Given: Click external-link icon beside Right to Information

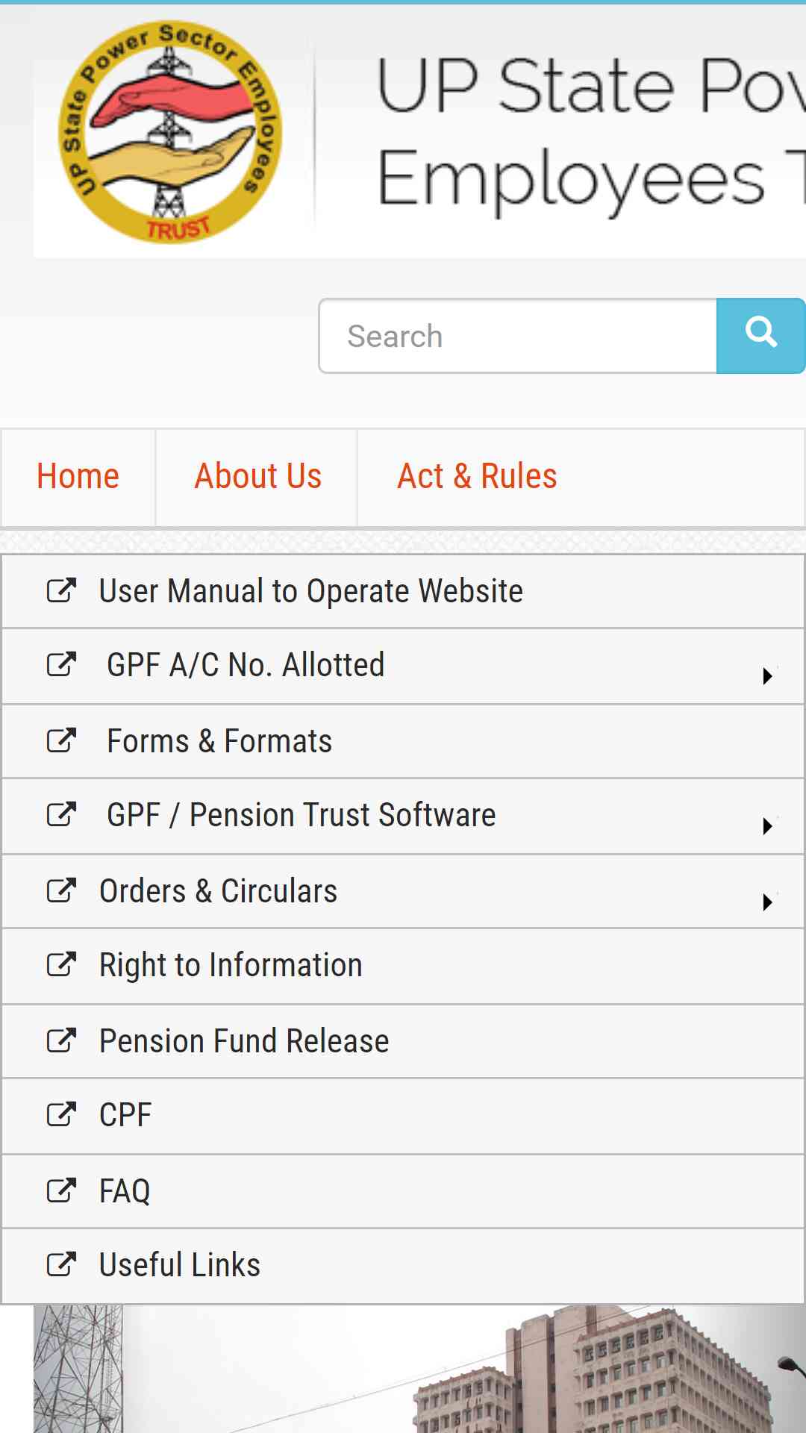Looking at the screenshot, I should (61, 964).
